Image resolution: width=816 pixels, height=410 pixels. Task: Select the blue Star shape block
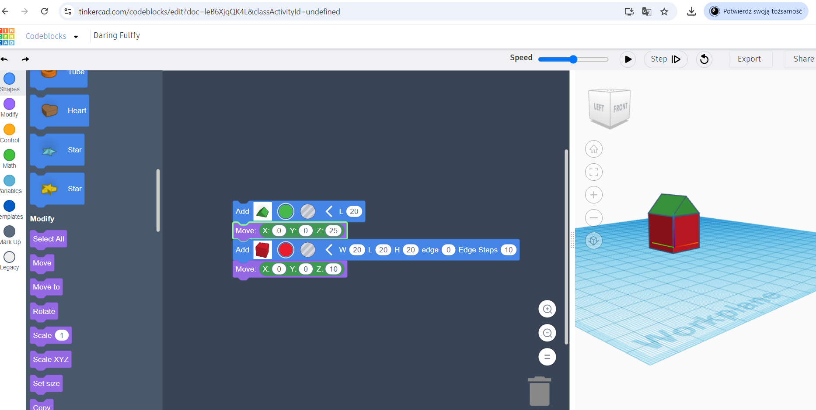pyautogui.click(x=57, y=150)
